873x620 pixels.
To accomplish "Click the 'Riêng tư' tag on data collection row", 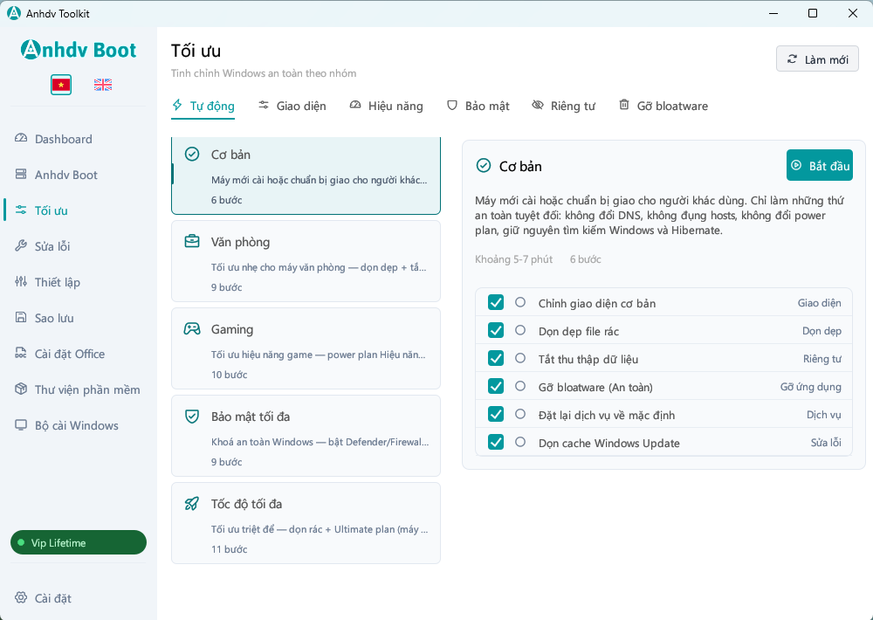I will [x=821, y=359].
